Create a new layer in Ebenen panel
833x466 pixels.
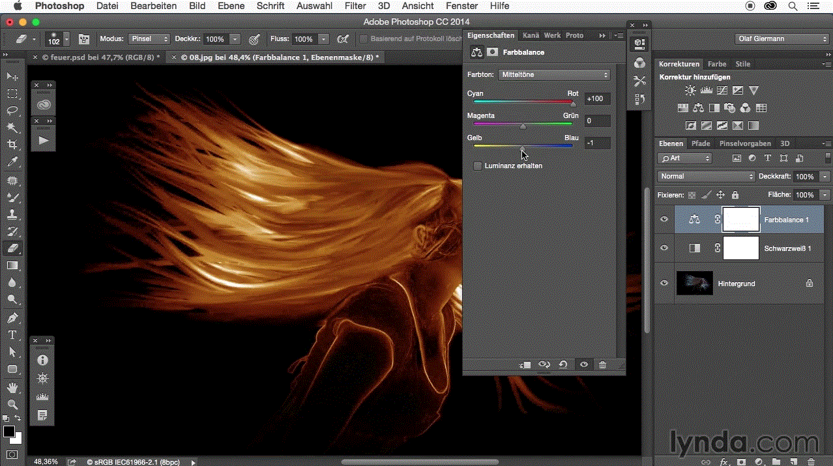tap(794, 461)
